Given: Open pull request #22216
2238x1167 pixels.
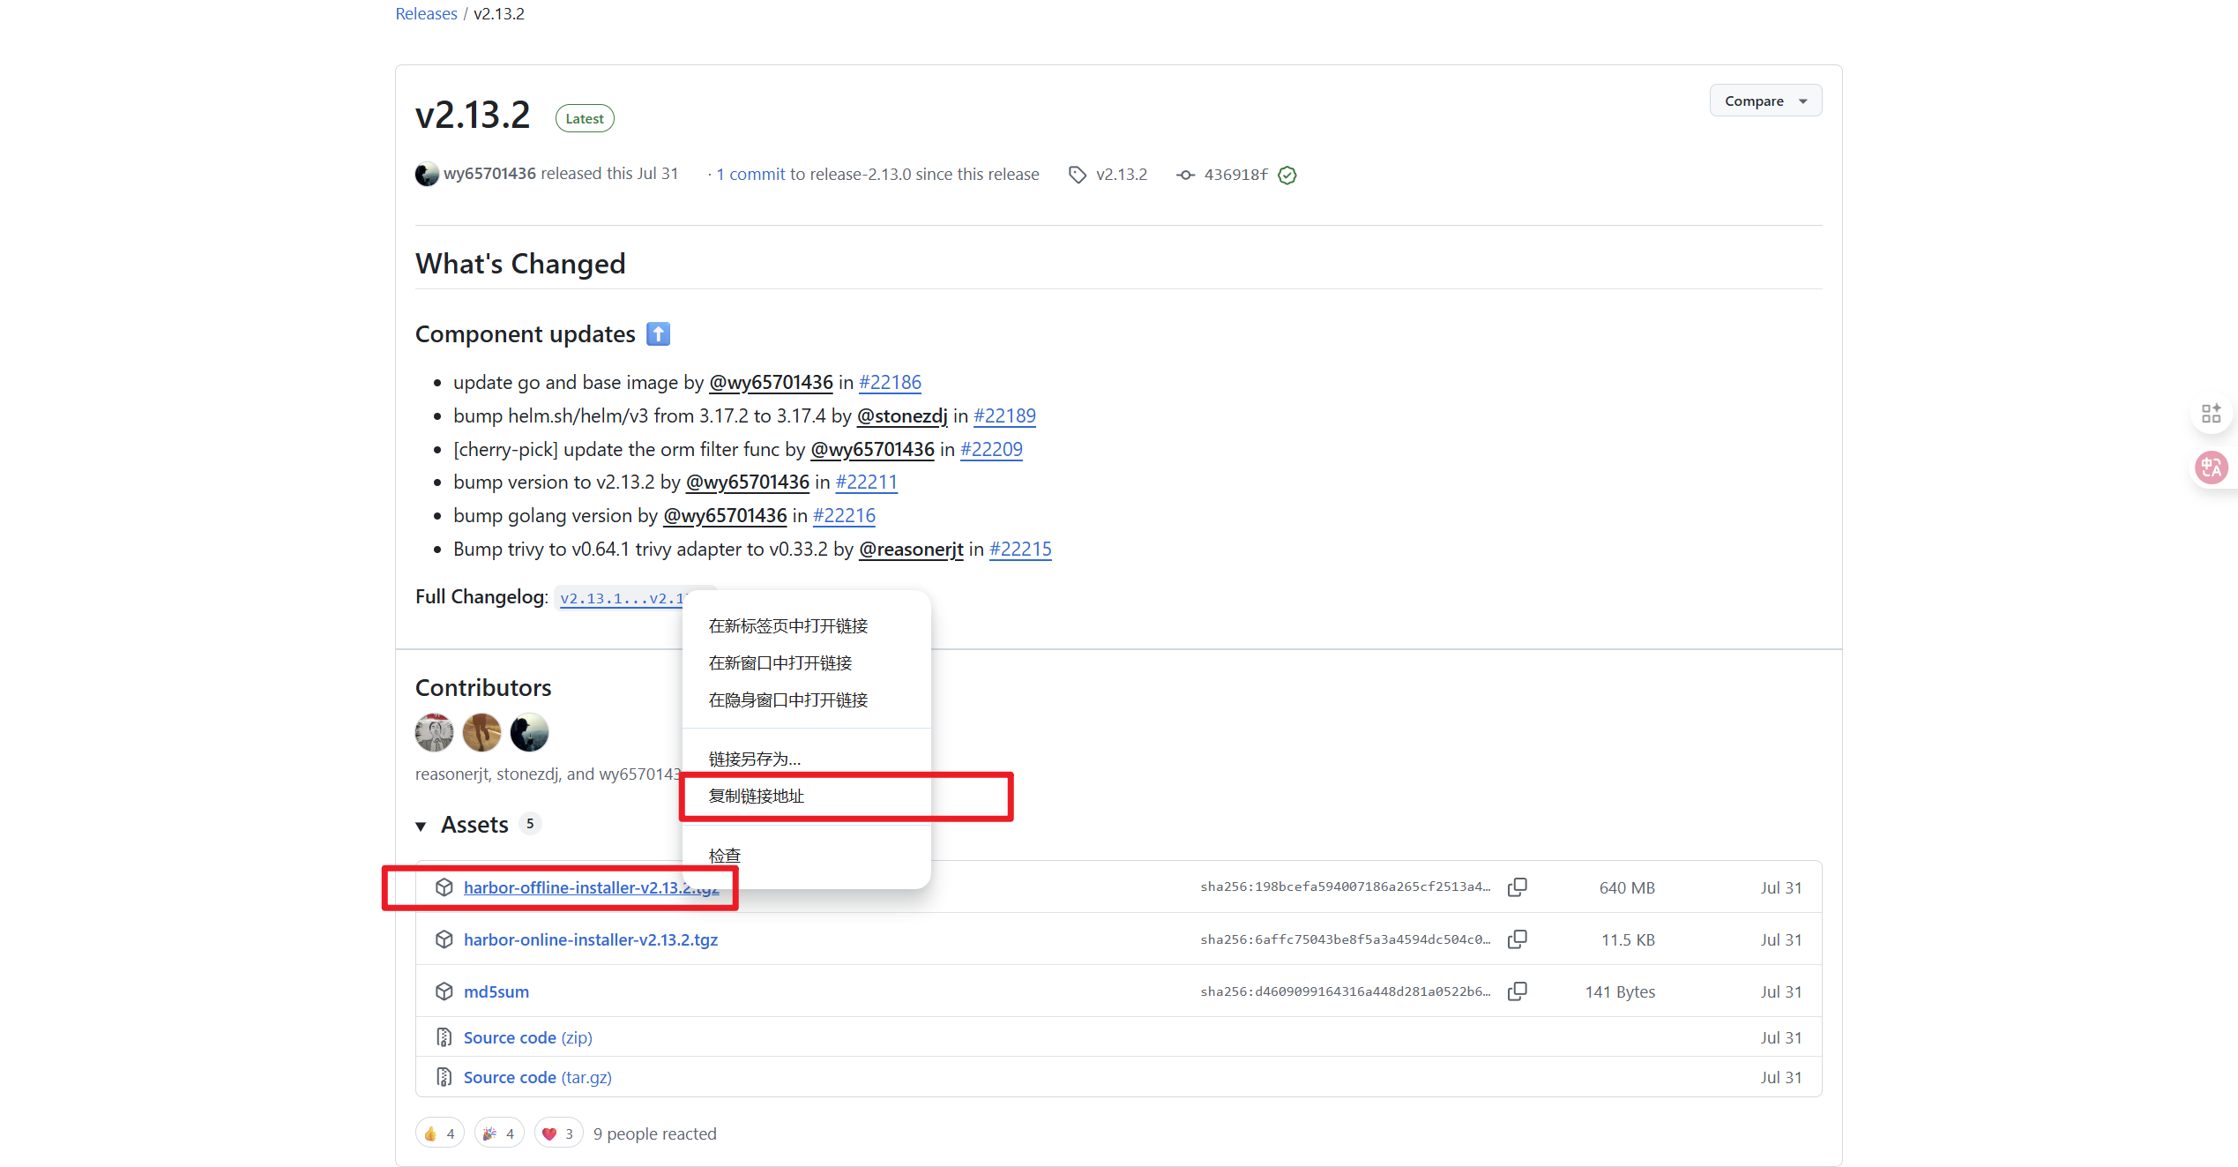Looking at the screenshot, I should pos(844,515).
